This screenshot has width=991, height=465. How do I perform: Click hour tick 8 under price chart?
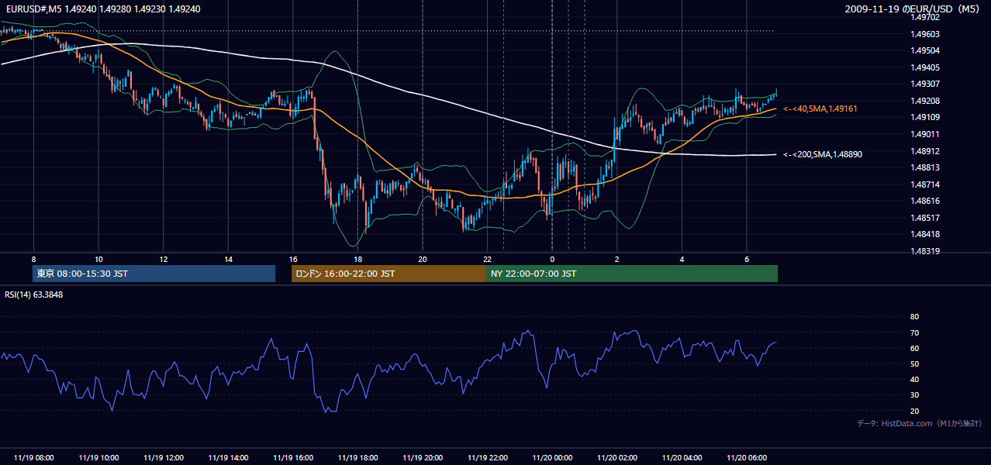click(x=33, y=259)
